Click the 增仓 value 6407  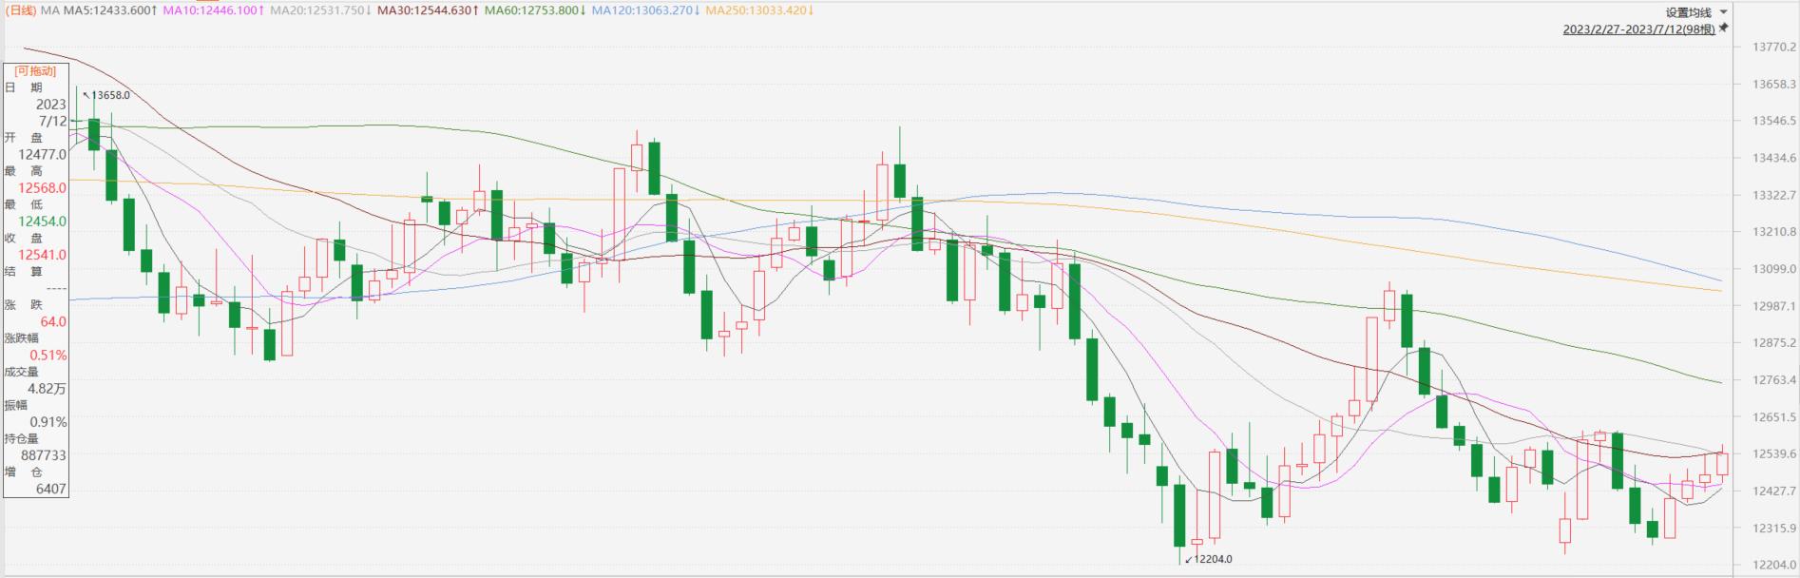click(x=51, y=489)
